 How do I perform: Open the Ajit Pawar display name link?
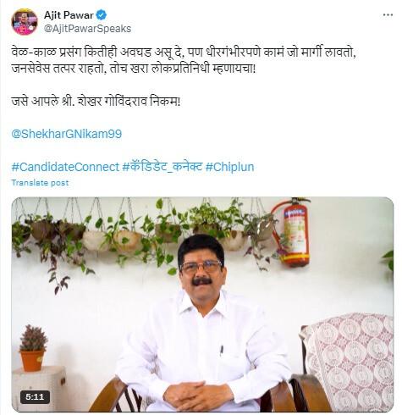point(69,15)
